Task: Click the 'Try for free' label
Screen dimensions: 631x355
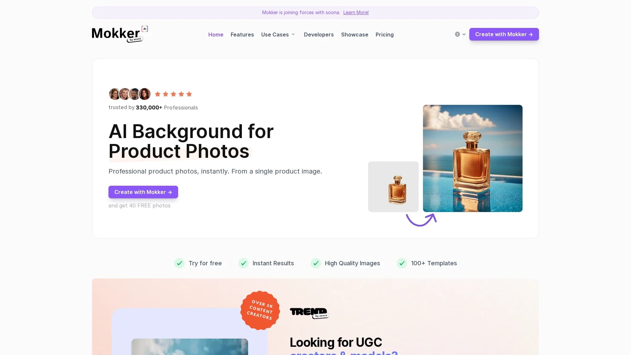Action: (x=205, y=263)
